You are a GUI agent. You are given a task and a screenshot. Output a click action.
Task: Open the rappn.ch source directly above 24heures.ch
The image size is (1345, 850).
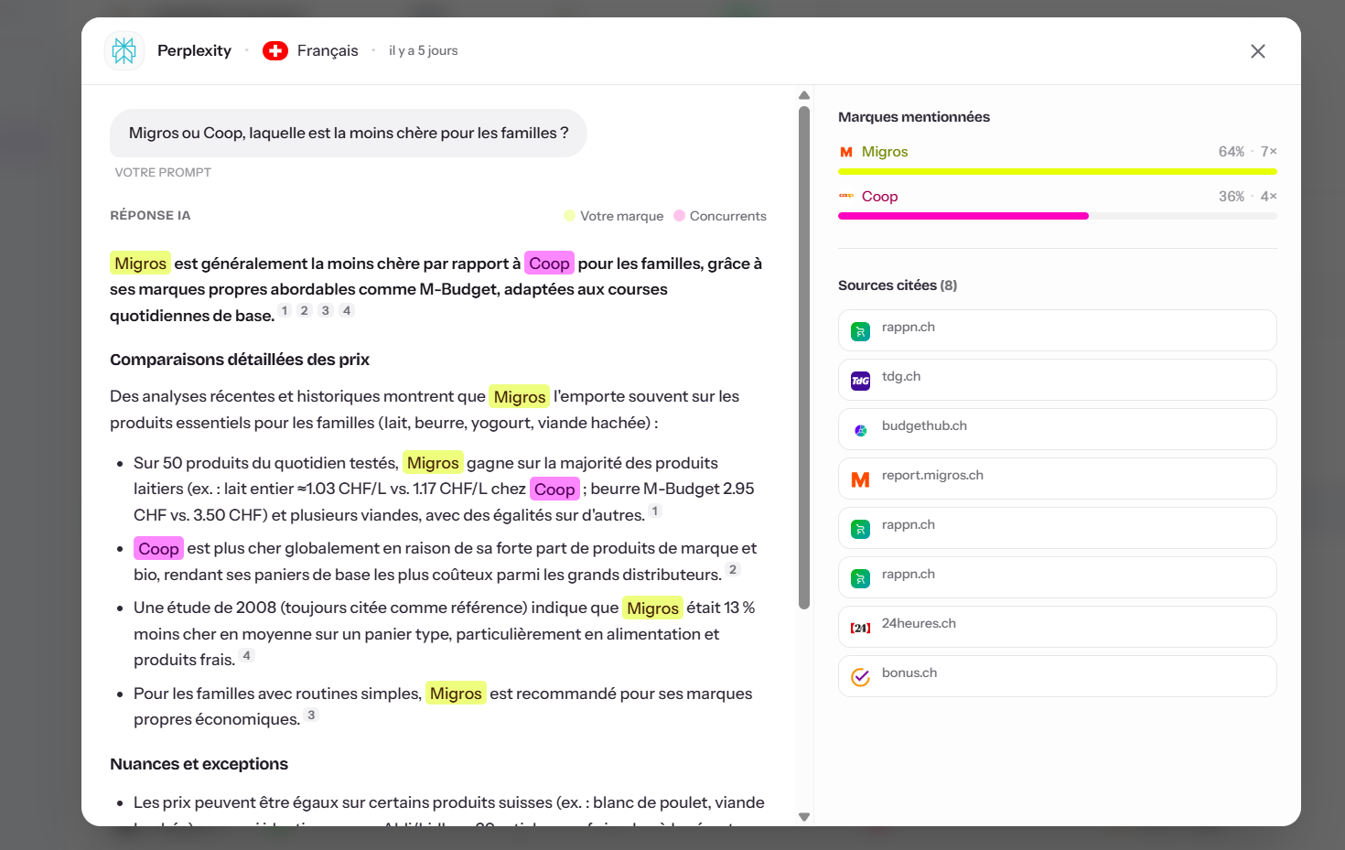(x=1058, y=577)
